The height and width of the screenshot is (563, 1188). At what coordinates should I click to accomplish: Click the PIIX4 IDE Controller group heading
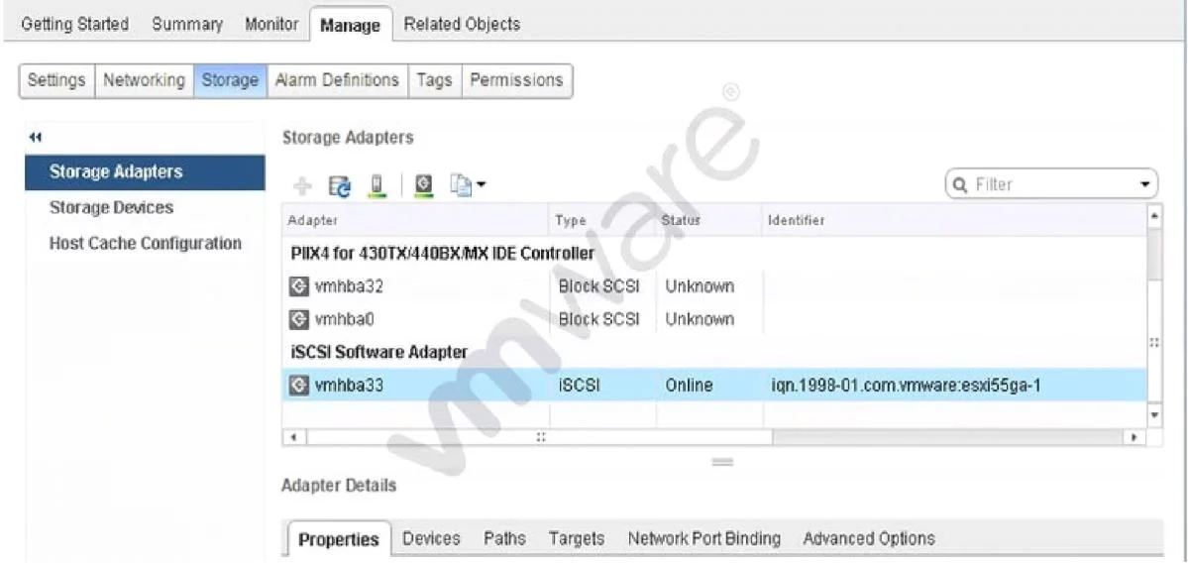(443, 254)
